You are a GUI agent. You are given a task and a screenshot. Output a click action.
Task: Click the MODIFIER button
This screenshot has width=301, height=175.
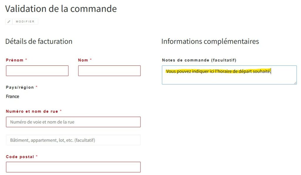[x=22, y=22]
